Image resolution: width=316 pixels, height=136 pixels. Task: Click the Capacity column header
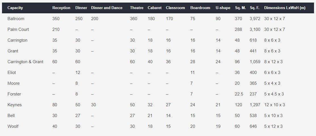(15, 8)
